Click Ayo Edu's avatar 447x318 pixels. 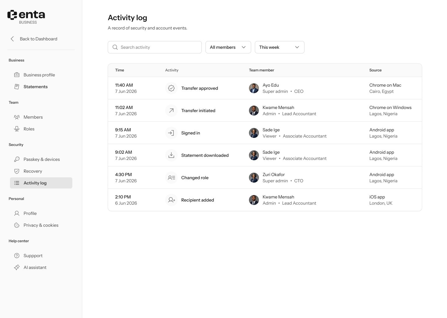click(x=254, y=88)
